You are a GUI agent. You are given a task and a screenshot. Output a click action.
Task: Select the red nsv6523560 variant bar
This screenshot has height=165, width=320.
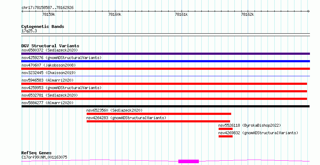(159, 114)
